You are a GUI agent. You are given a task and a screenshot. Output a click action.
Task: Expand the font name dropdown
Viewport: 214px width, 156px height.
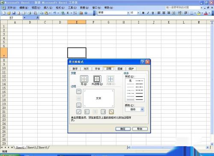tap(128, 13)
